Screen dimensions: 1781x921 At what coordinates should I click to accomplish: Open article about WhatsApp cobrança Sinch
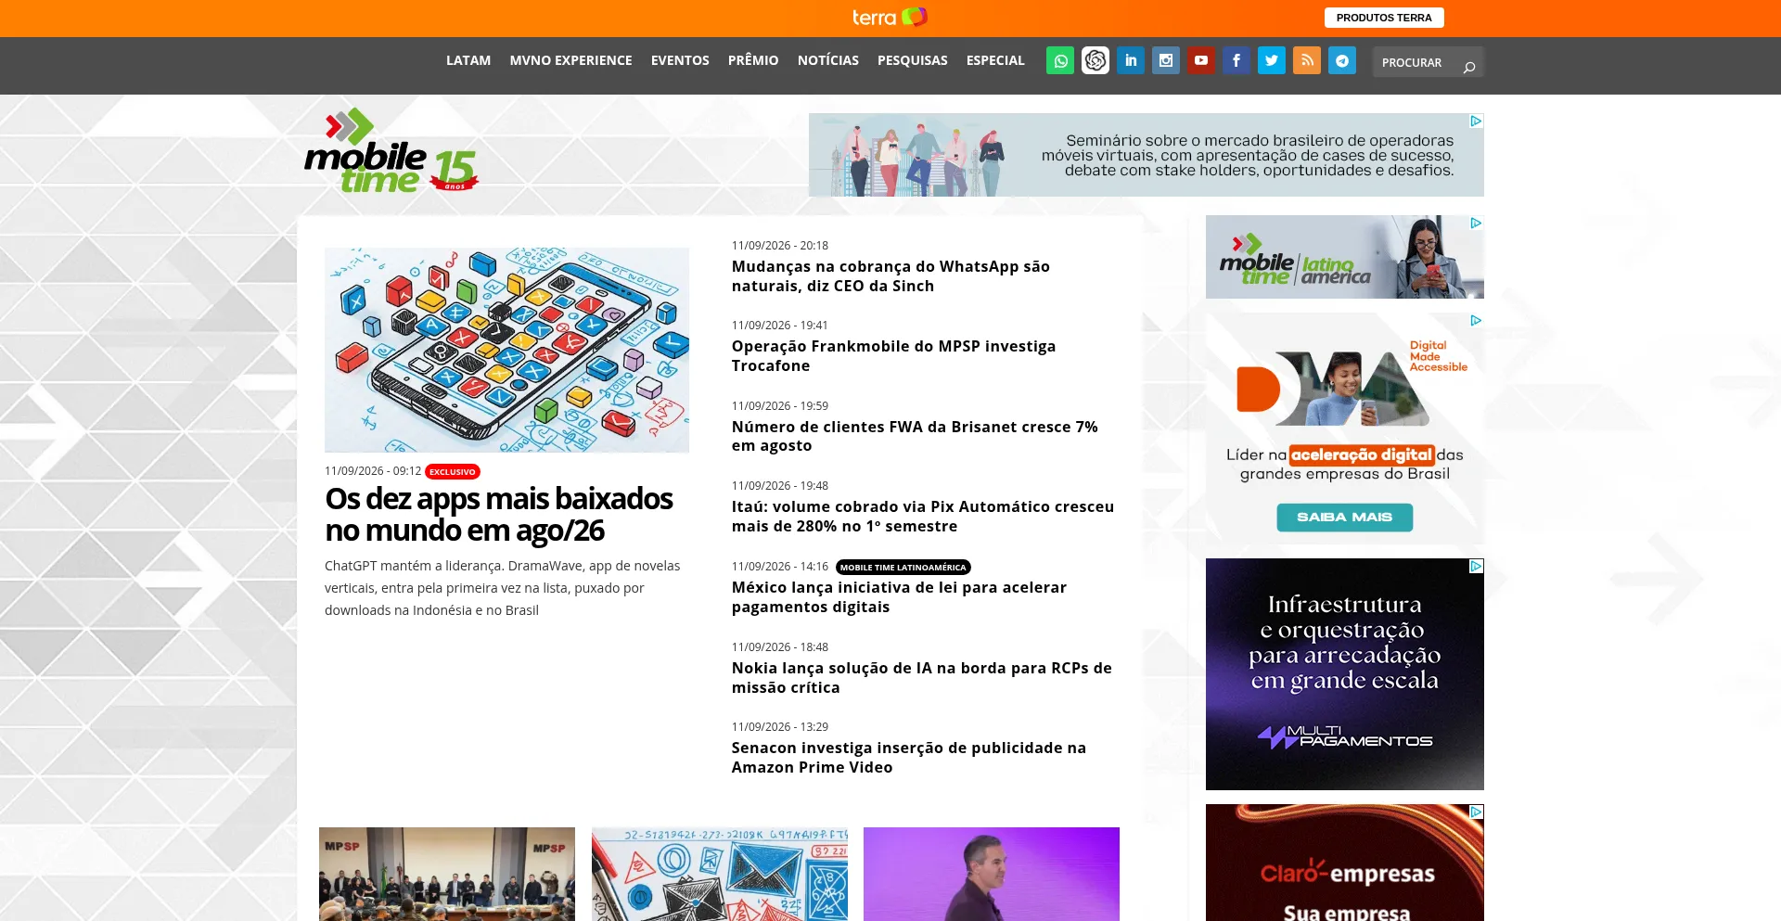click(x=890, y=276)
